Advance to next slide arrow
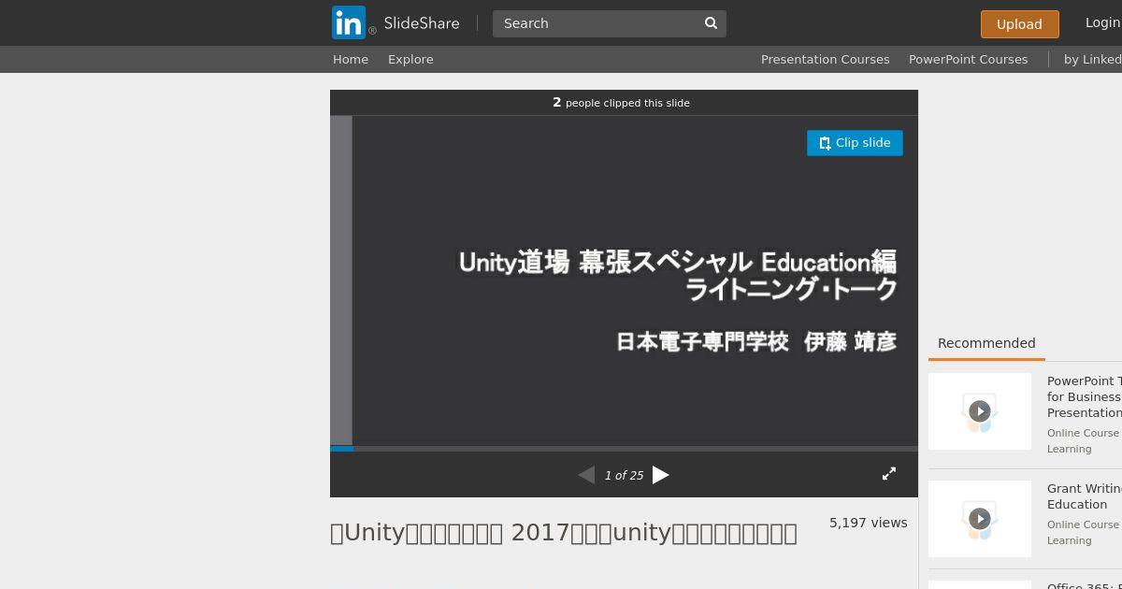 661,475
